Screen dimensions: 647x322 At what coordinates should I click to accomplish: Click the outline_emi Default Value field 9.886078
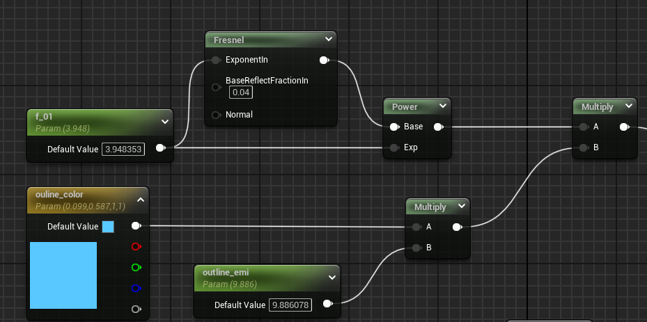click(290, 305)
